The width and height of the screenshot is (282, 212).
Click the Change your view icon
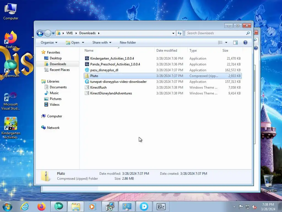point(220,43)
